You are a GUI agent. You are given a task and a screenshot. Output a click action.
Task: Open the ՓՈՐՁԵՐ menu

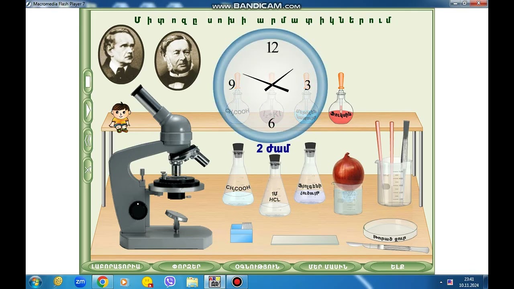(x=186, y=267)
